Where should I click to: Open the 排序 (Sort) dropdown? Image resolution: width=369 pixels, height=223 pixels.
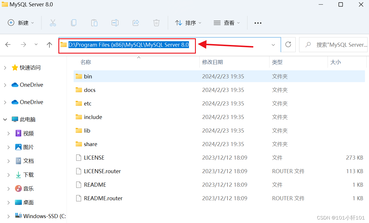pyautogui.click(x=188, y=23)
